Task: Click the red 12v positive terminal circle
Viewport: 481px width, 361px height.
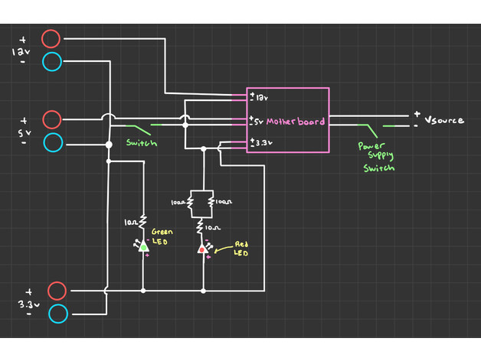Action: [x=51, y=38]
